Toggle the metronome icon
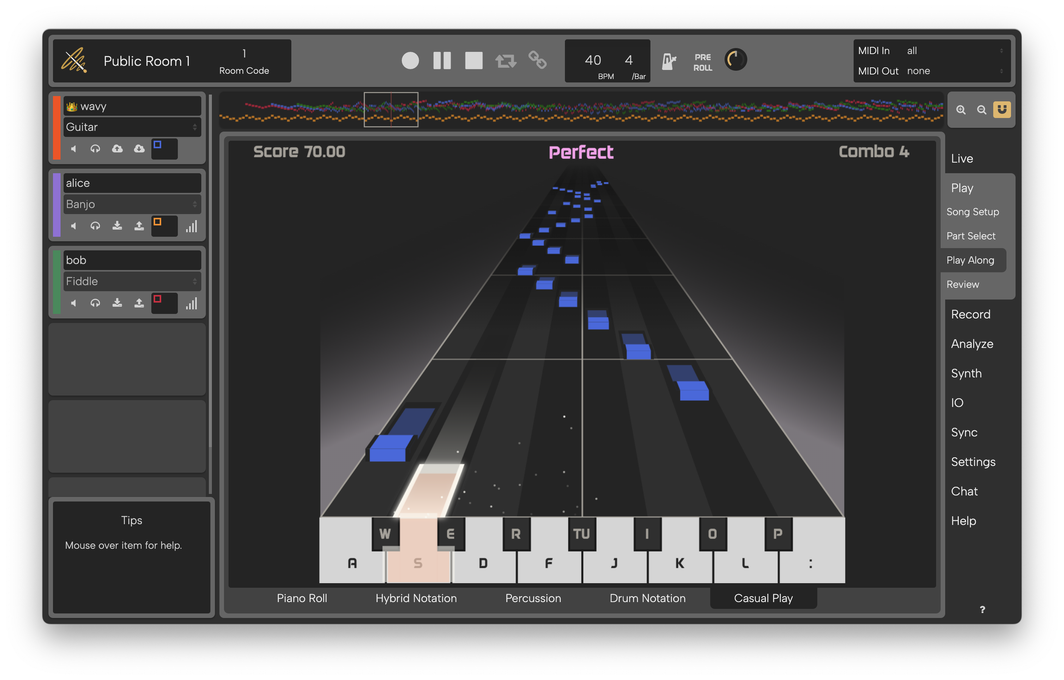 669,61
